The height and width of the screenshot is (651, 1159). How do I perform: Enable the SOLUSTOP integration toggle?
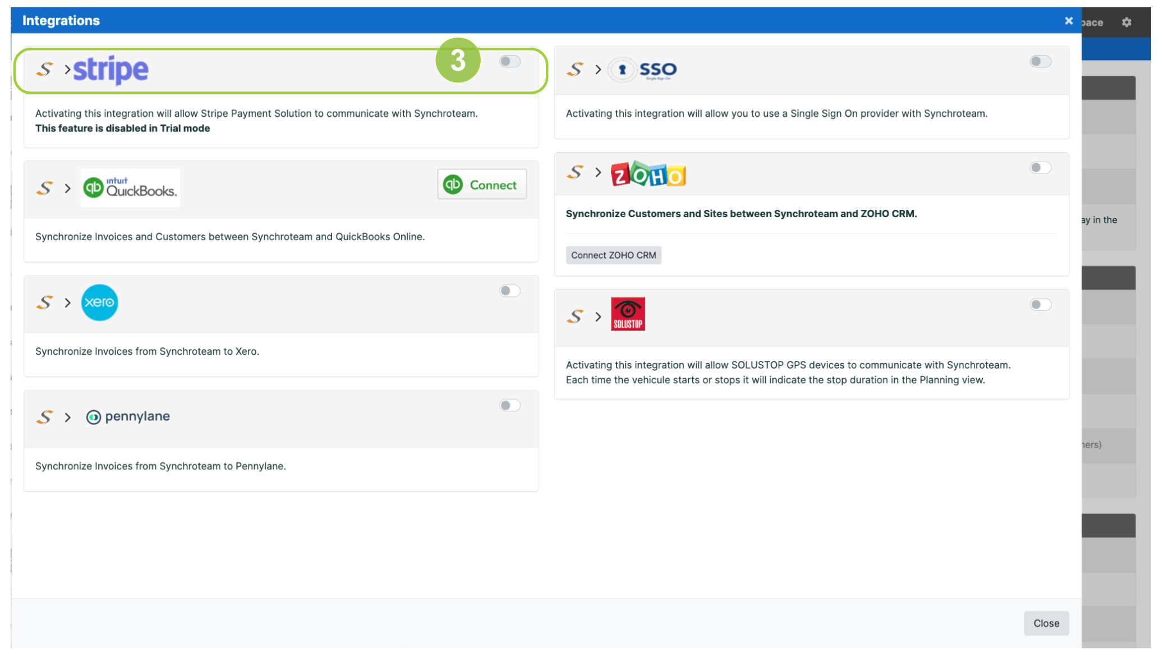click(1041, 305)
